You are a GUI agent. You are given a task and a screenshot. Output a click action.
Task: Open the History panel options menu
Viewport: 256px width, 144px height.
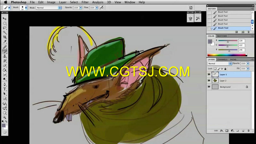(x=252, y=9)
